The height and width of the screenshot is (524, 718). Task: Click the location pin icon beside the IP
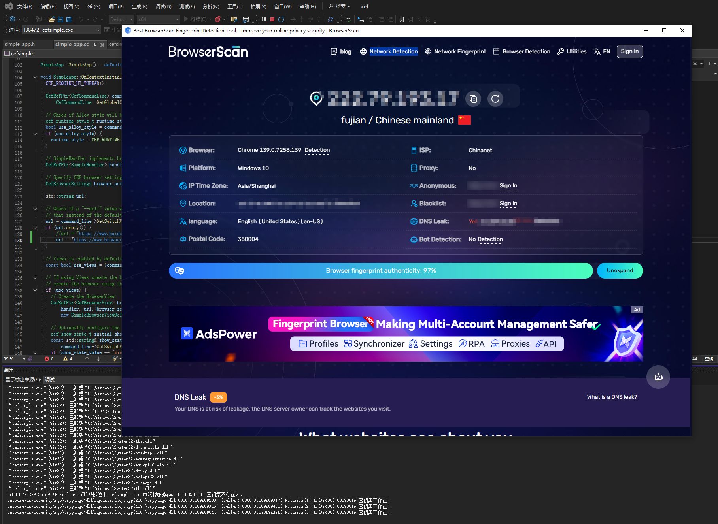[316, 98]
